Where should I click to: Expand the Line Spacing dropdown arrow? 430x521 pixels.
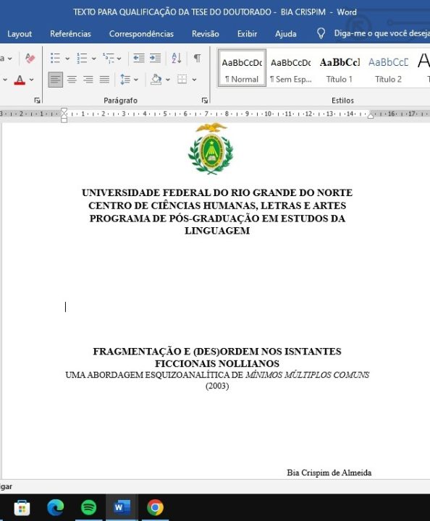[x=136, y=80]
